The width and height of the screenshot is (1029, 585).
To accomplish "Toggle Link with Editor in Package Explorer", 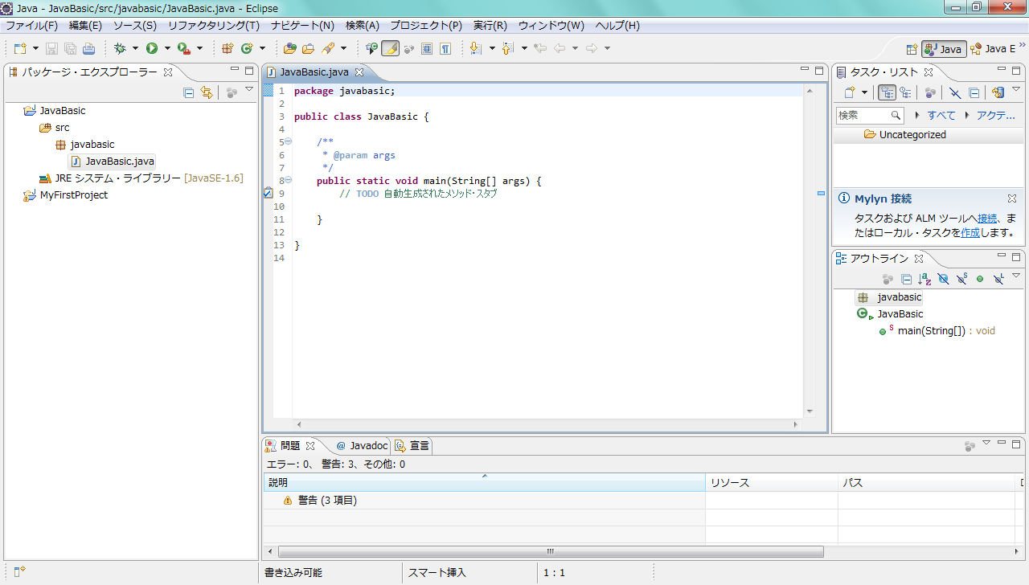I will coord(207,92).
